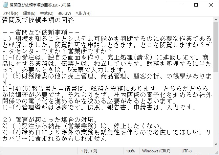This screenshot has width=219, height=155.
Task: Open the 書式(O) menu
Action: tap(47, 13)
